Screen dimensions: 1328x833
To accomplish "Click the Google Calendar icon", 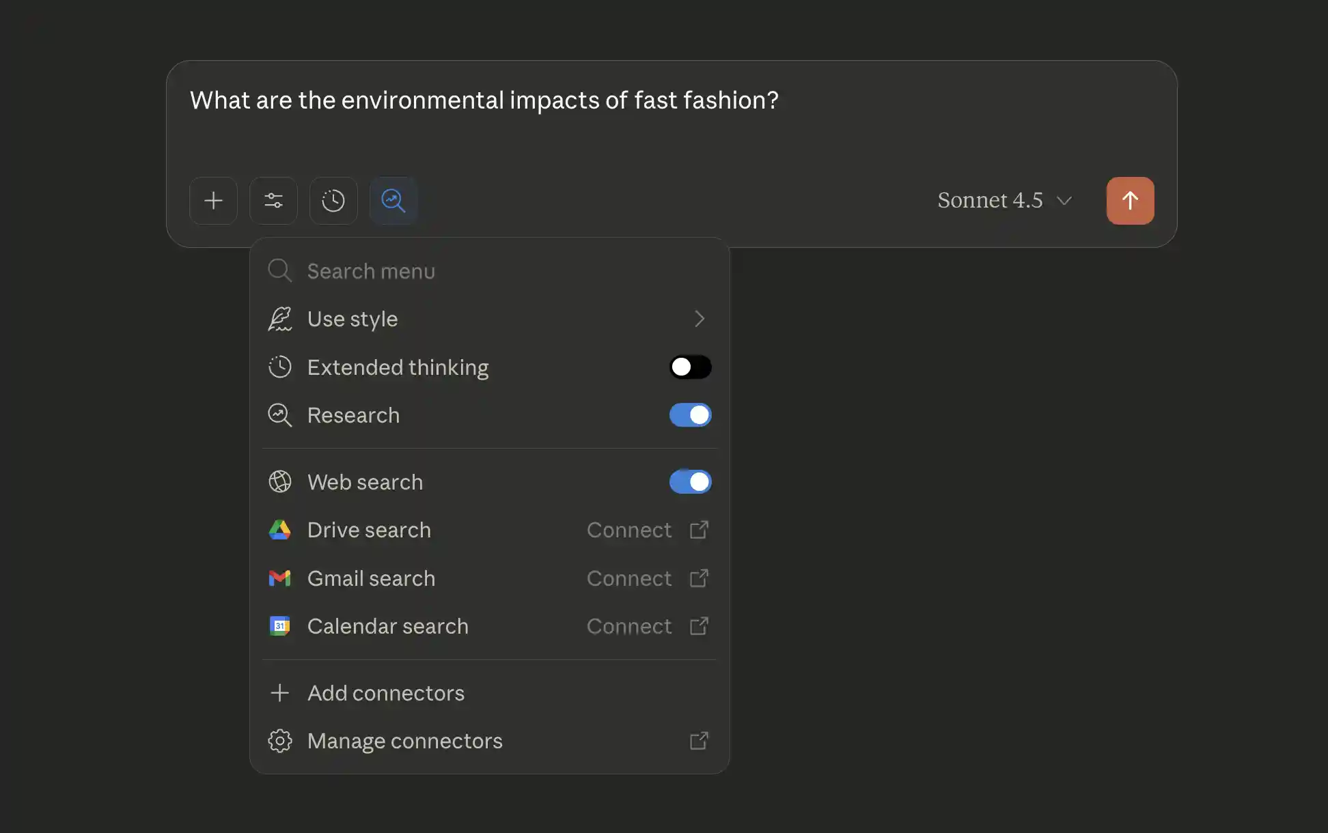I will tap(279, 626).
